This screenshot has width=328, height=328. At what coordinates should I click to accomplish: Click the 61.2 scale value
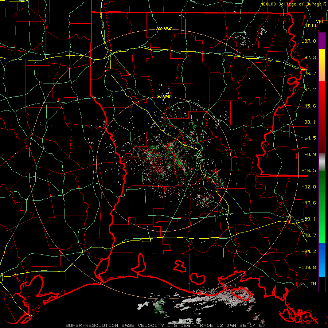[x=310, y=90]
